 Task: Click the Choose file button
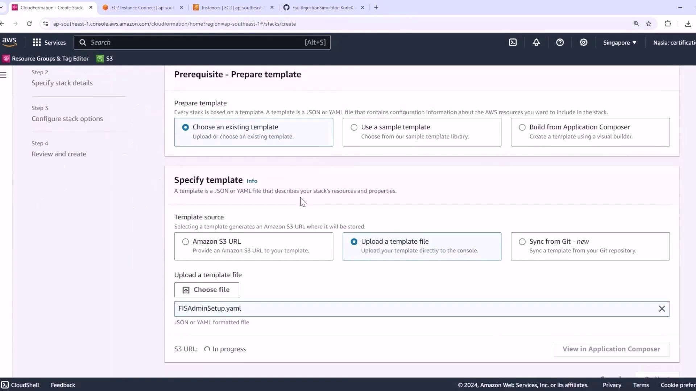point(206,290)
